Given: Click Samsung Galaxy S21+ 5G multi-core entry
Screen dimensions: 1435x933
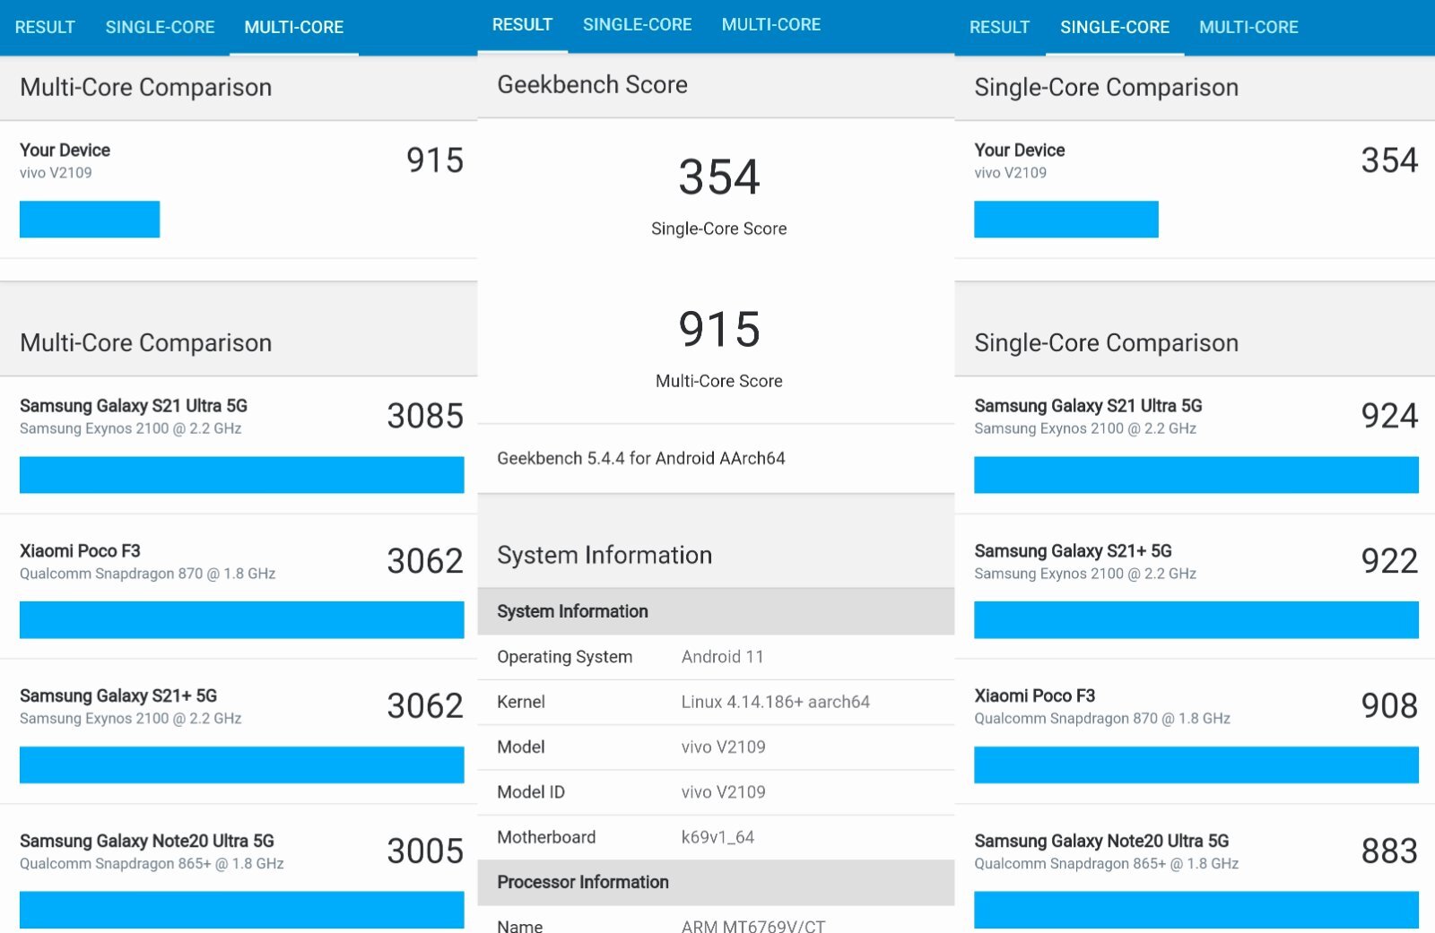Looking at the screenshot, I should coord(239,730).
